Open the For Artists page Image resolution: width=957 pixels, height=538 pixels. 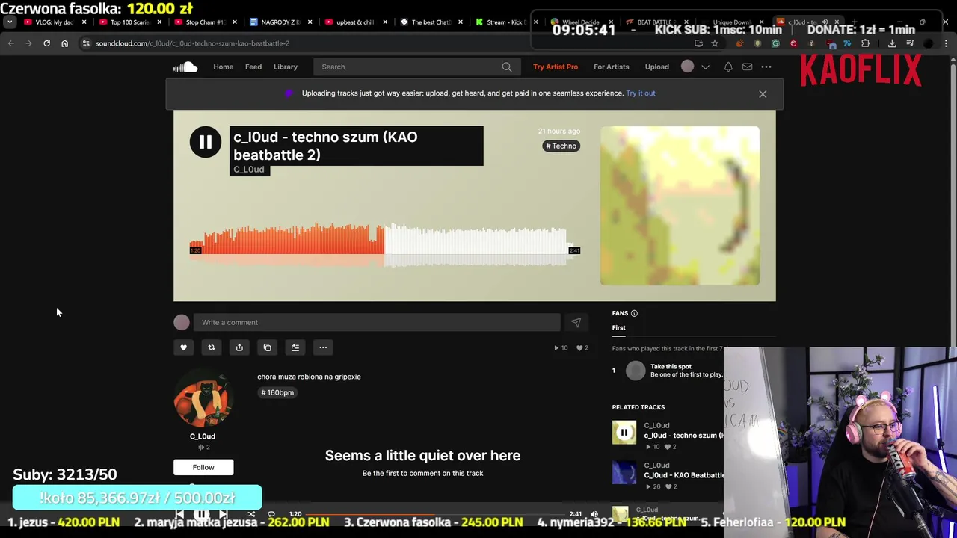coord(611,67)
